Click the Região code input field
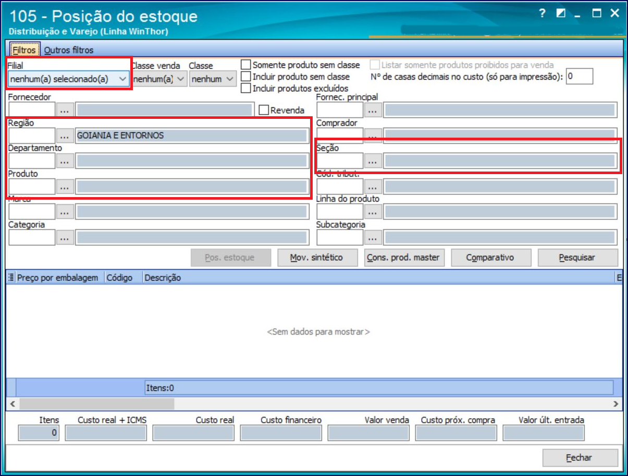Viewport: 628px width, 476px height. coord(32,136)
